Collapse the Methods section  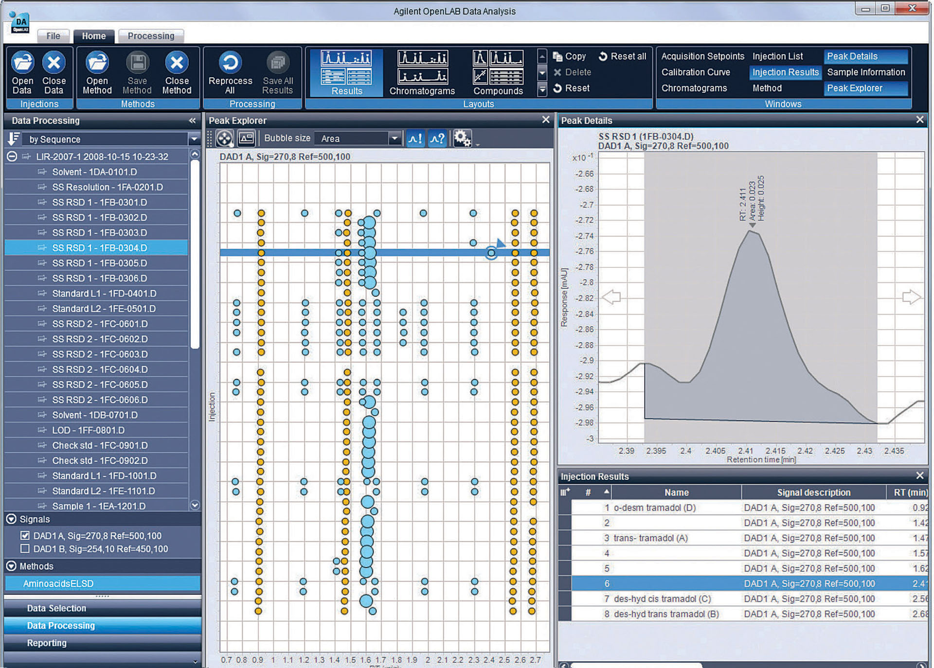coord(11,566)
